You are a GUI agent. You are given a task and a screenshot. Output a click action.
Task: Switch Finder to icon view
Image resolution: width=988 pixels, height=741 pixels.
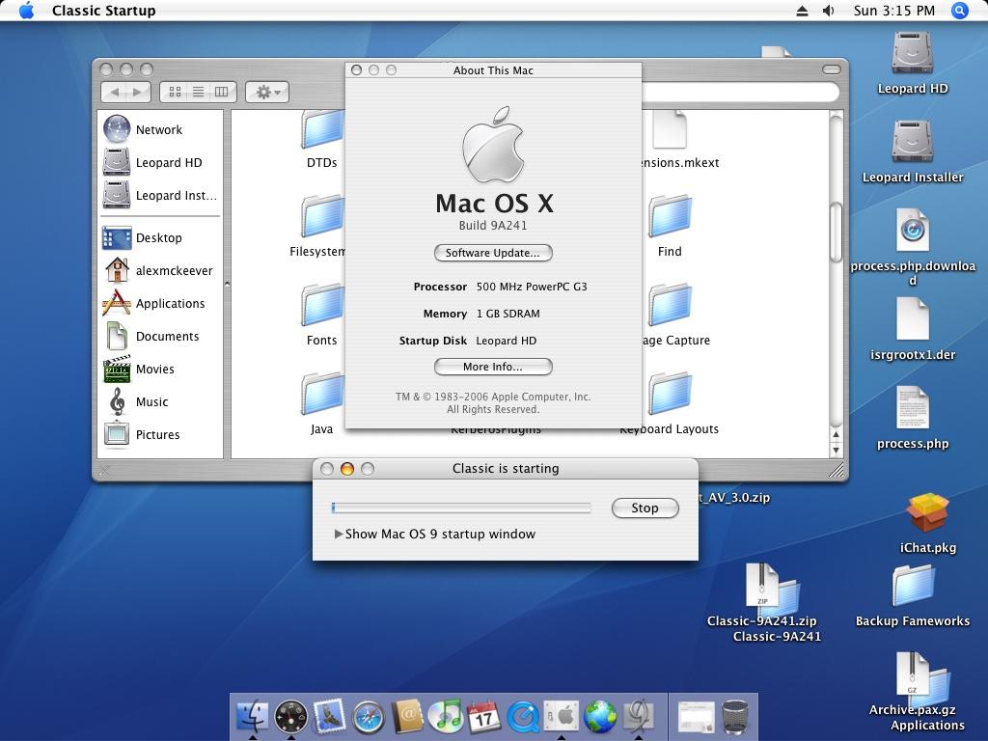pos(175,92)
